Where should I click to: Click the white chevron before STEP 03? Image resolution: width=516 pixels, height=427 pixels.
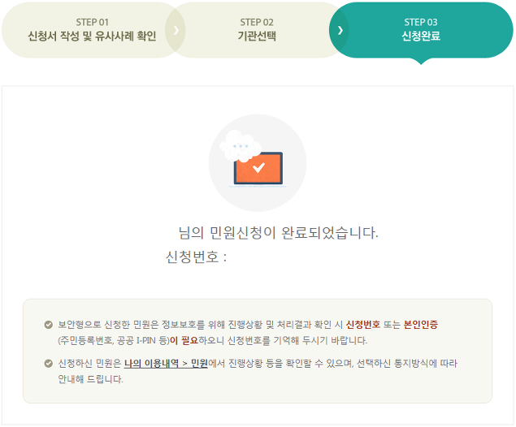340,30
